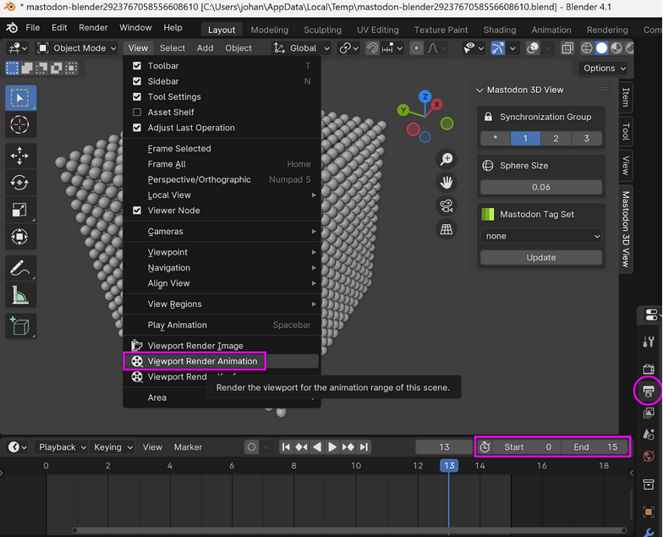Play the animation forward
663x537 pixels.
pos(332,447)
